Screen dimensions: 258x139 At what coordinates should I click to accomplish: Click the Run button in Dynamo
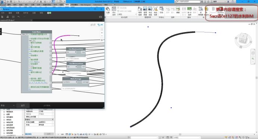(23, 105)
